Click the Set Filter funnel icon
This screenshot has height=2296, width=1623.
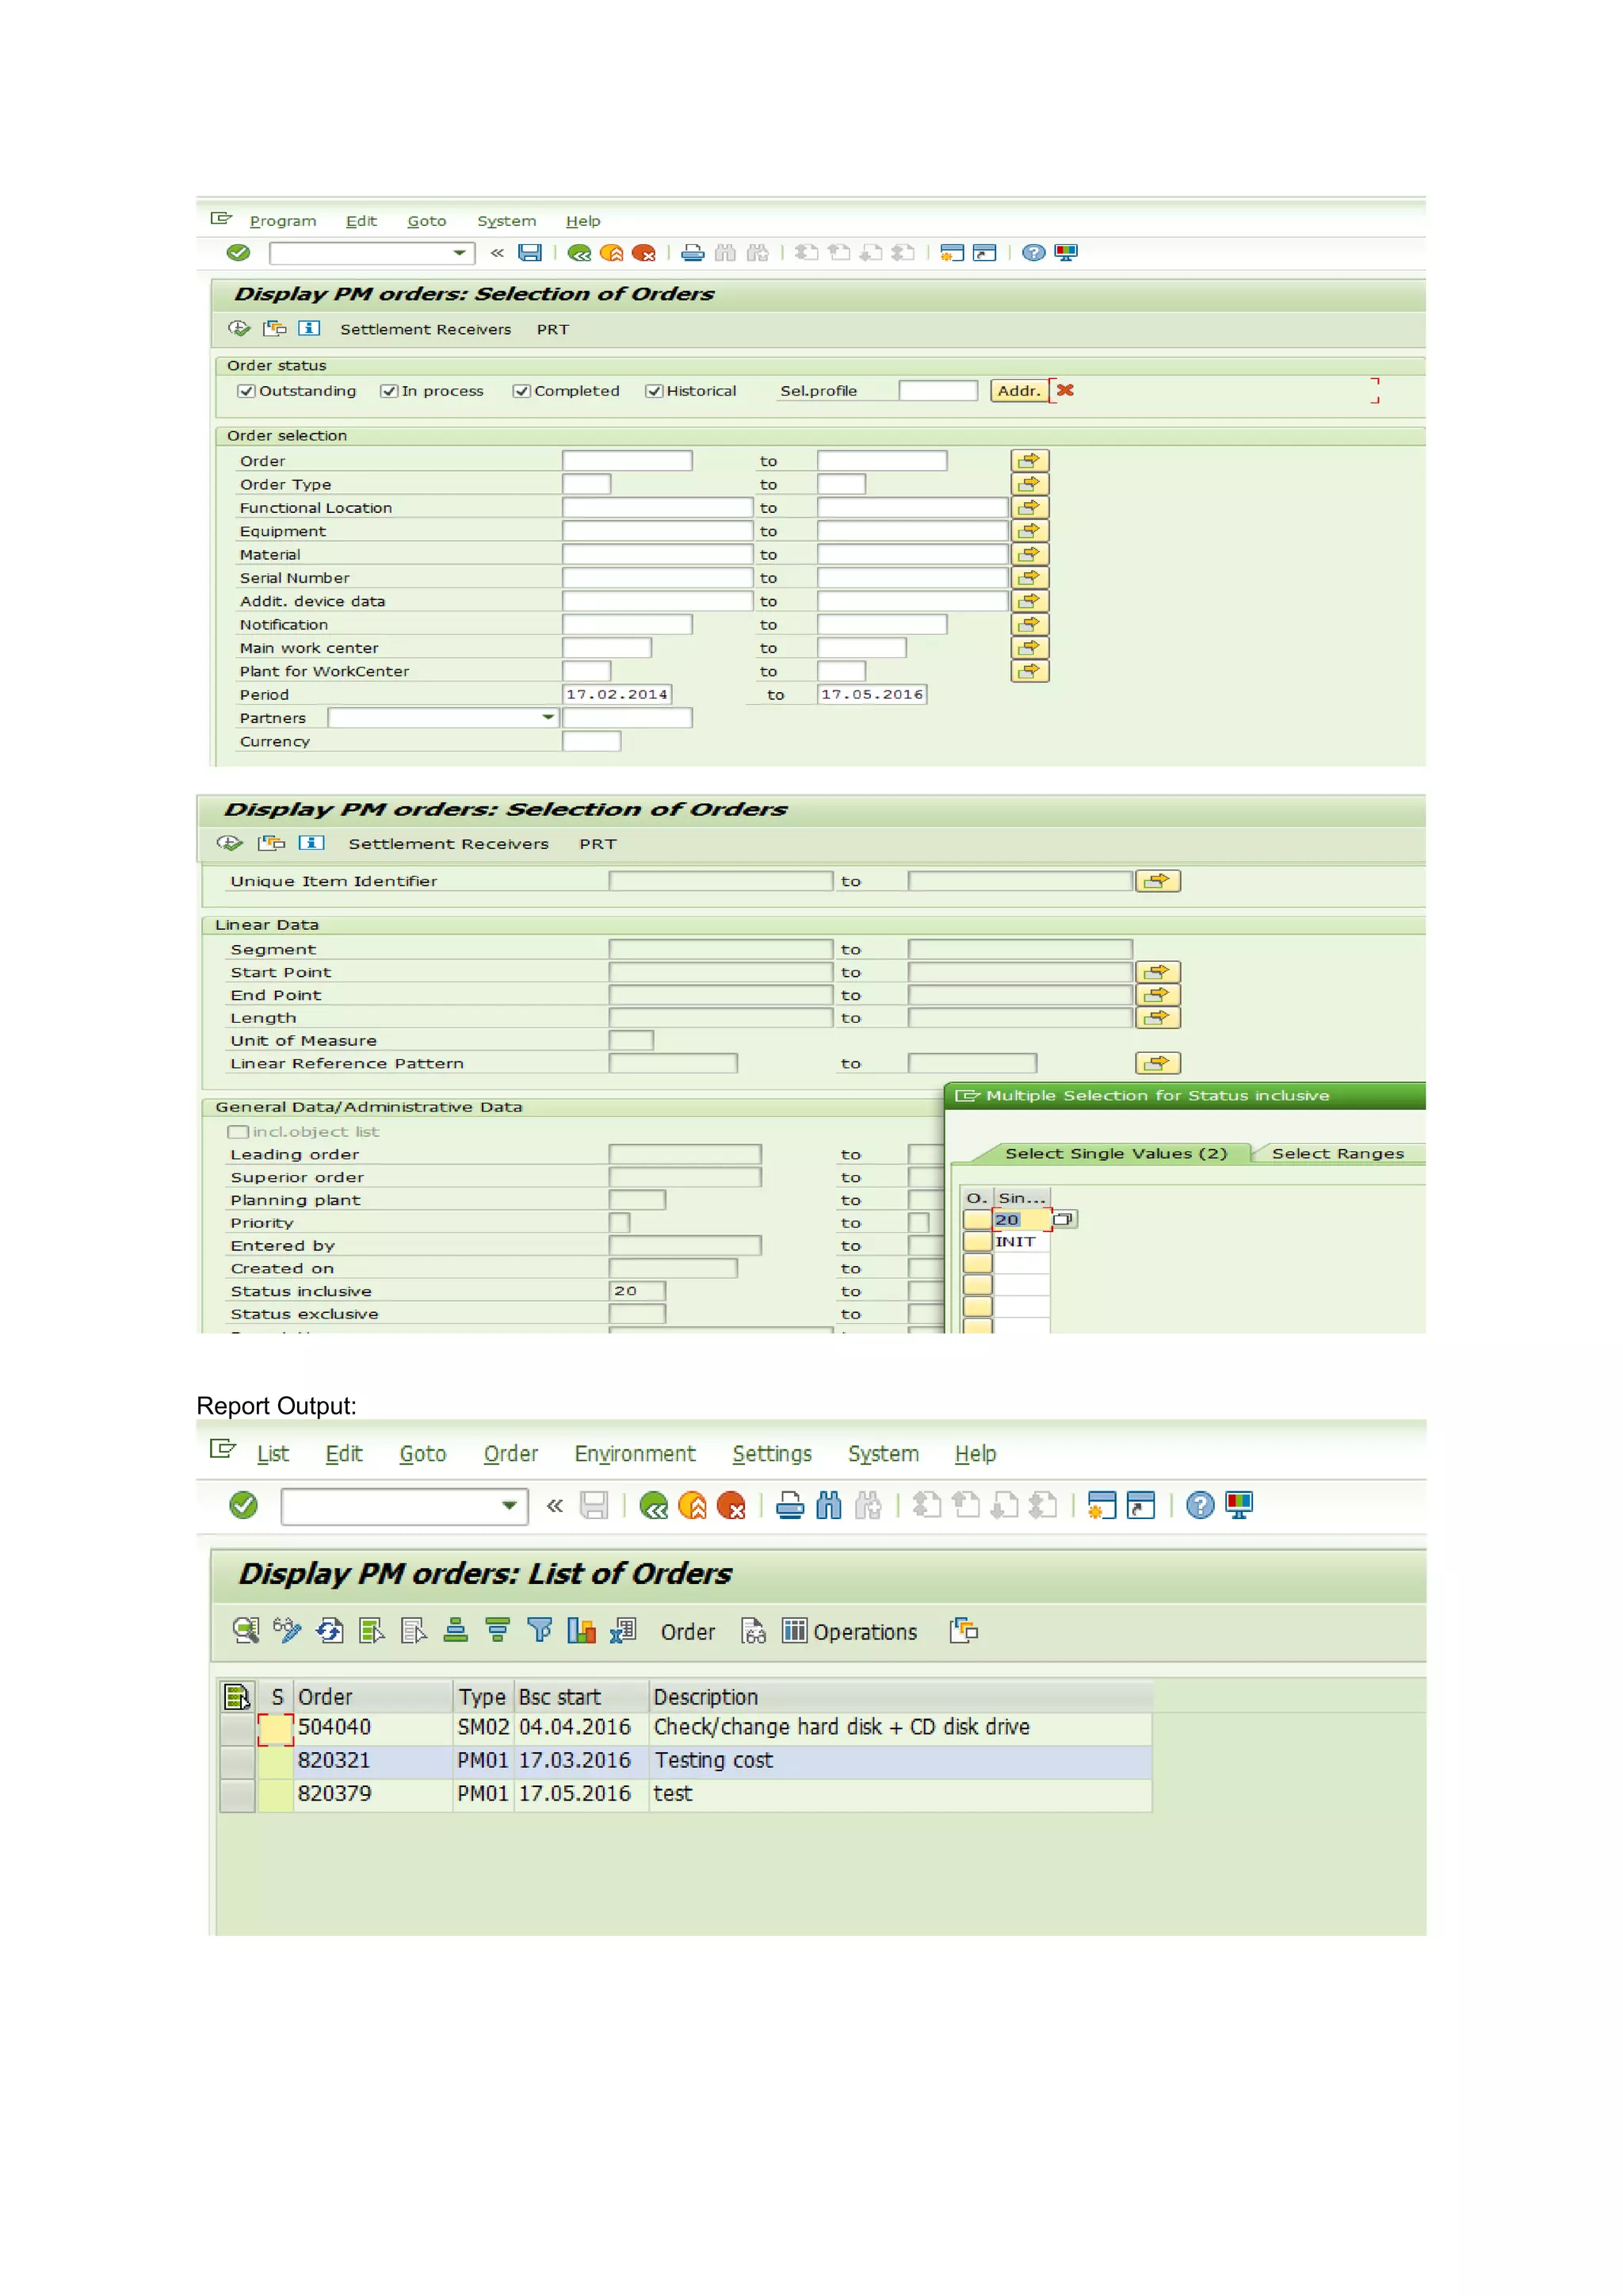pyautogui.click(x=540, y=1631)
